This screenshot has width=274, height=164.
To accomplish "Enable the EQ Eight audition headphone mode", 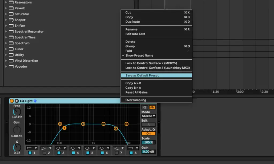I will click(145, 107).
